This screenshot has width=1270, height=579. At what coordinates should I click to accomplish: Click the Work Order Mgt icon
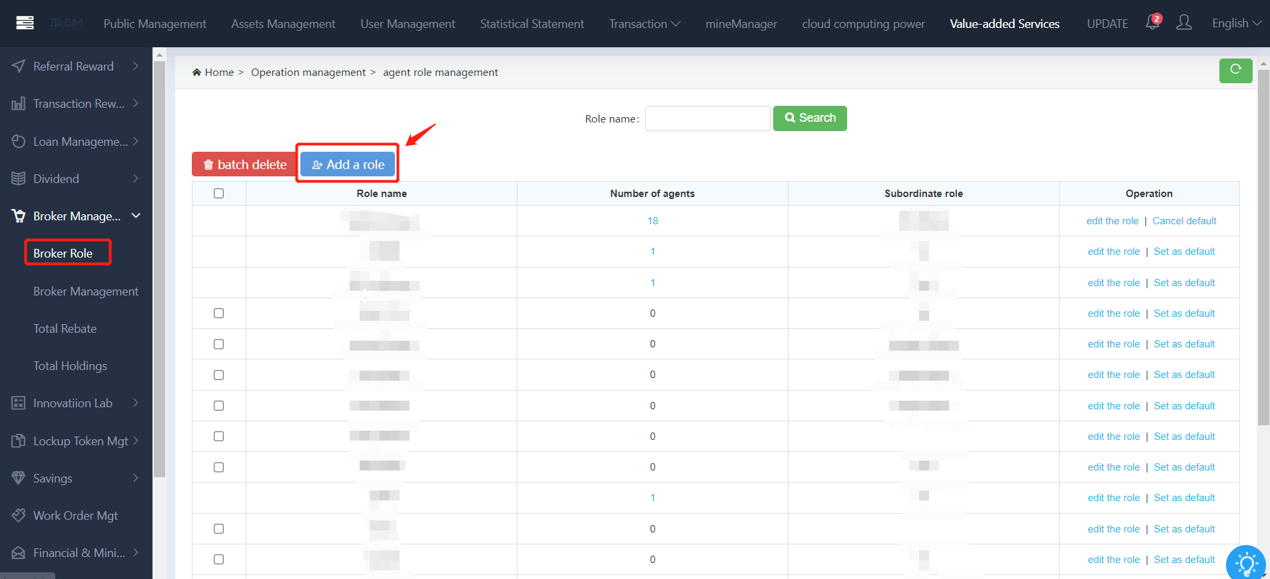[x=19, y=515]
